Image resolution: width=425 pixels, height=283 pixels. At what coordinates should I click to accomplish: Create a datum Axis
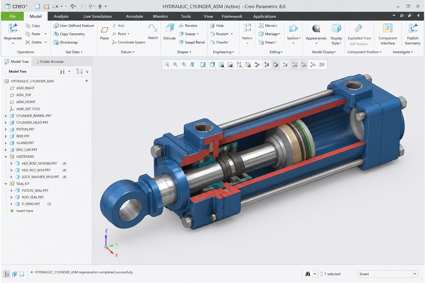pos(118,25)
